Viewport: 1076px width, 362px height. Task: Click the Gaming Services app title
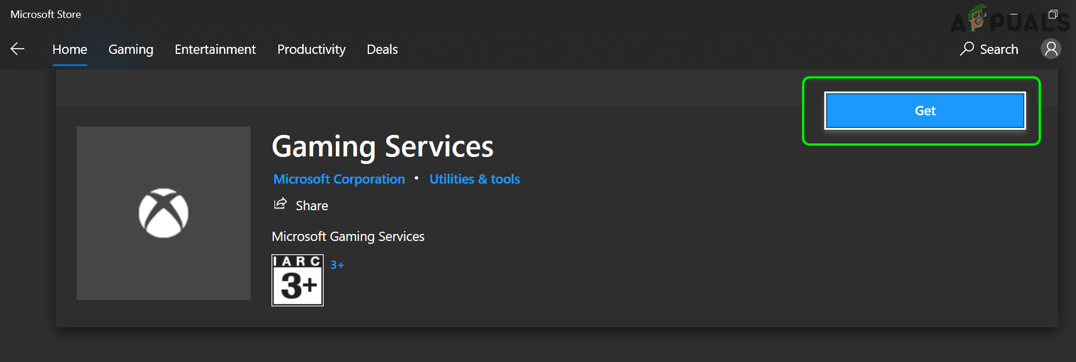(382, 147)
